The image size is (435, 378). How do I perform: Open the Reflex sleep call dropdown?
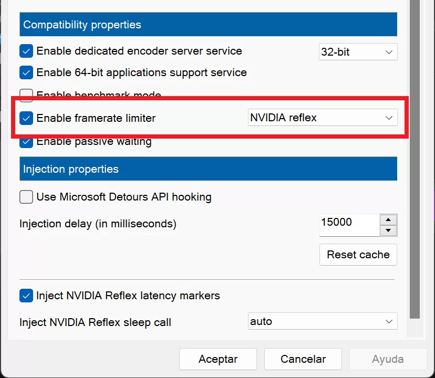click(322, 321)
